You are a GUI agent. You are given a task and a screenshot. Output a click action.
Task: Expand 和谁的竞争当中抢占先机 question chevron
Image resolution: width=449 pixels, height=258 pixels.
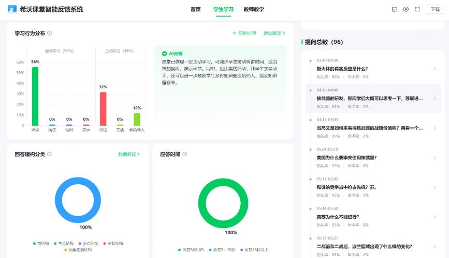coord(434,187)
